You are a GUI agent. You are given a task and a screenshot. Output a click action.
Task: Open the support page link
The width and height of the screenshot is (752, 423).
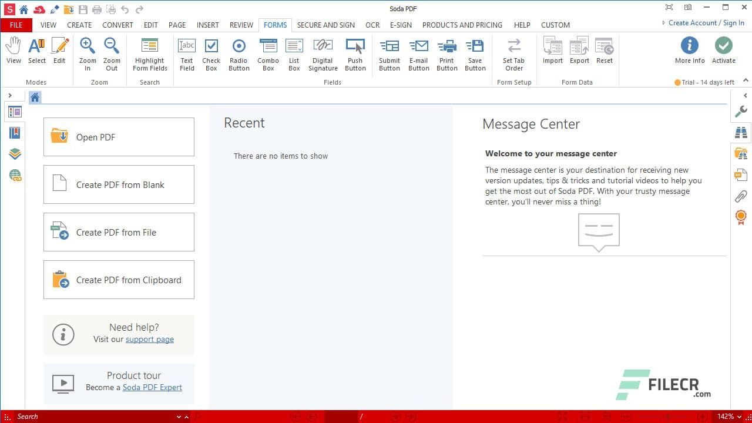tap(149, 339)
